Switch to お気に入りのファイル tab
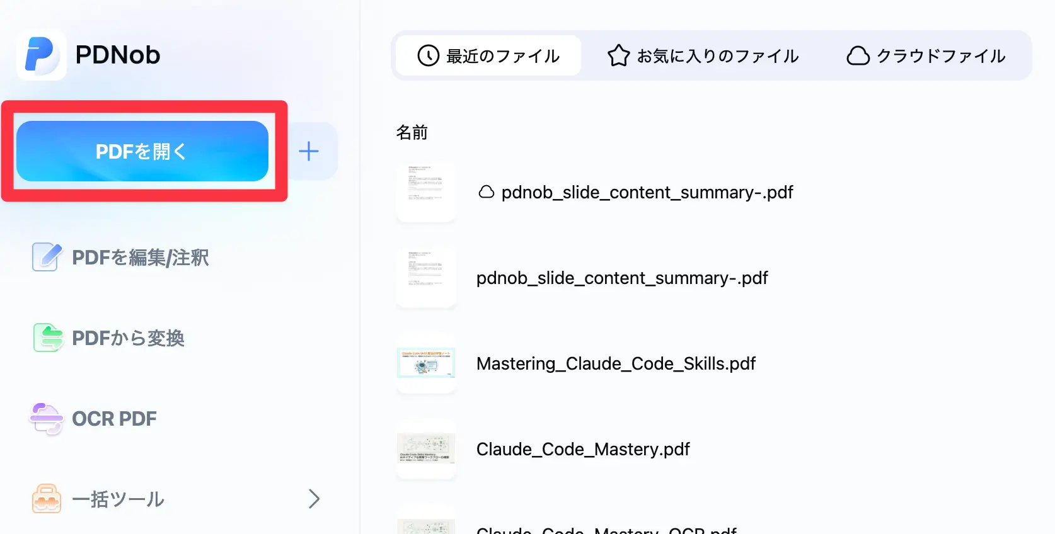The height and width of the screenshot is (534, 1055). pos(703,55)
